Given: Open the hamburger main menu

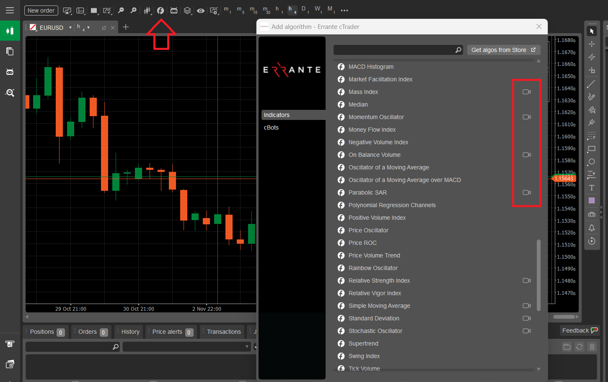Looking at the screenshot, I should (x=10, y=10).
